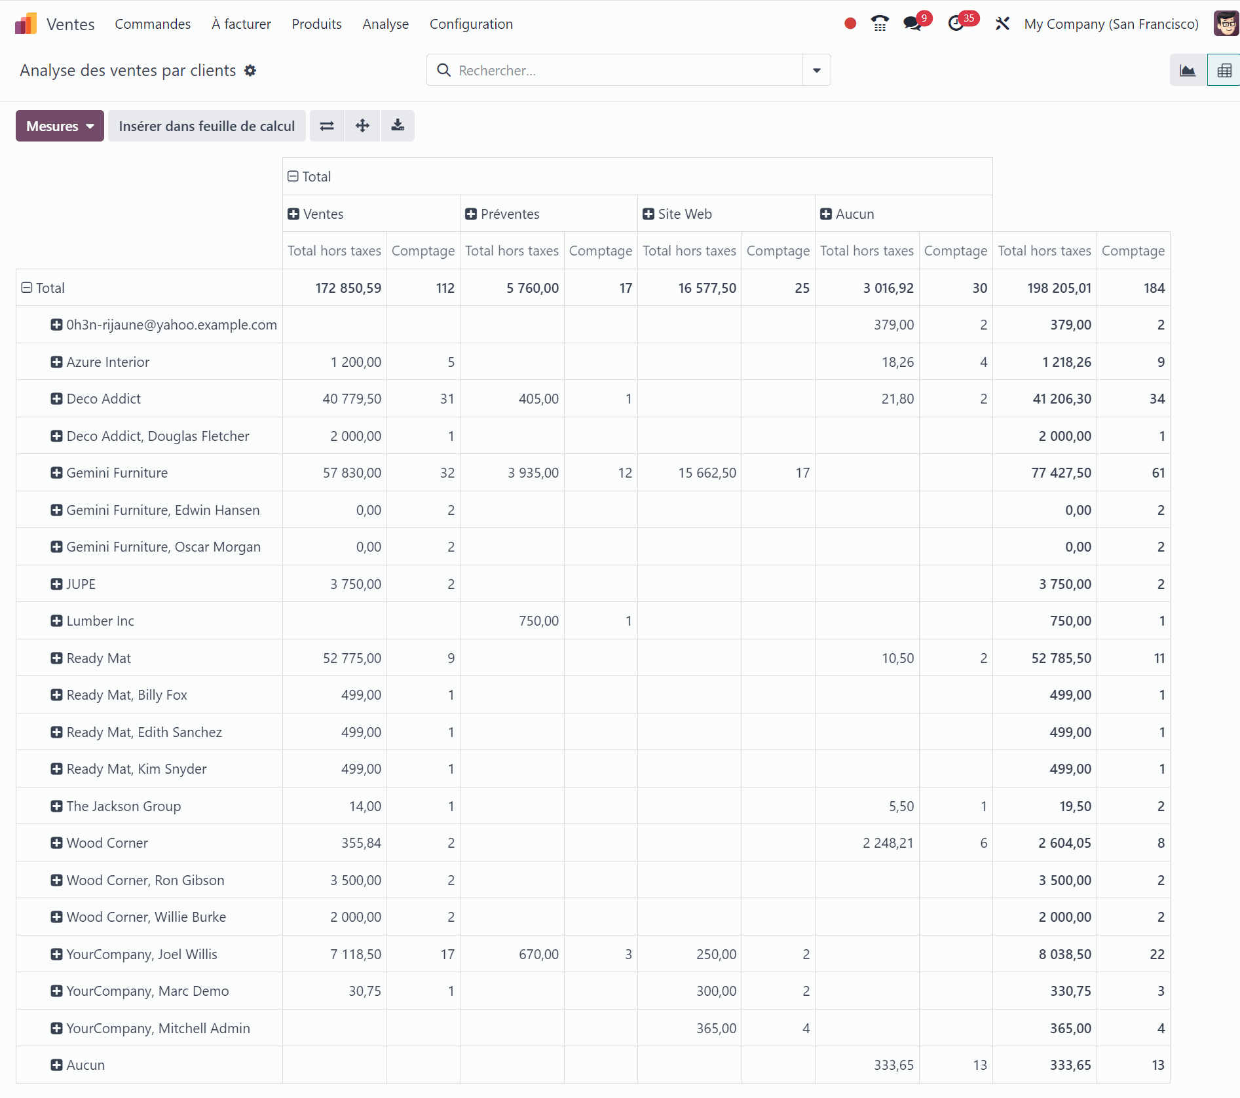Viewport: 1240px width, 1098px height.
Task: Switch to pivot table view icon
Action: [x=1224, y=70]
